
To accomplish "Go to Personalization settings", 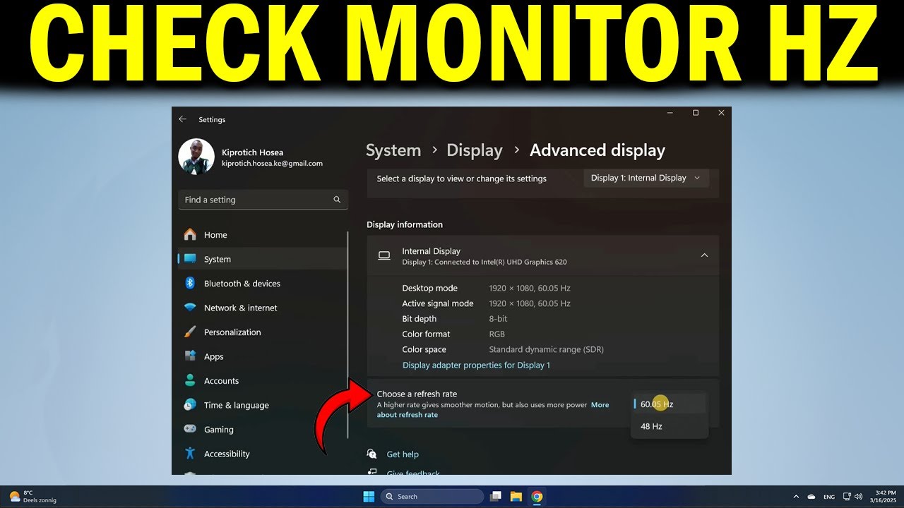I will click(x=263, y=332).
